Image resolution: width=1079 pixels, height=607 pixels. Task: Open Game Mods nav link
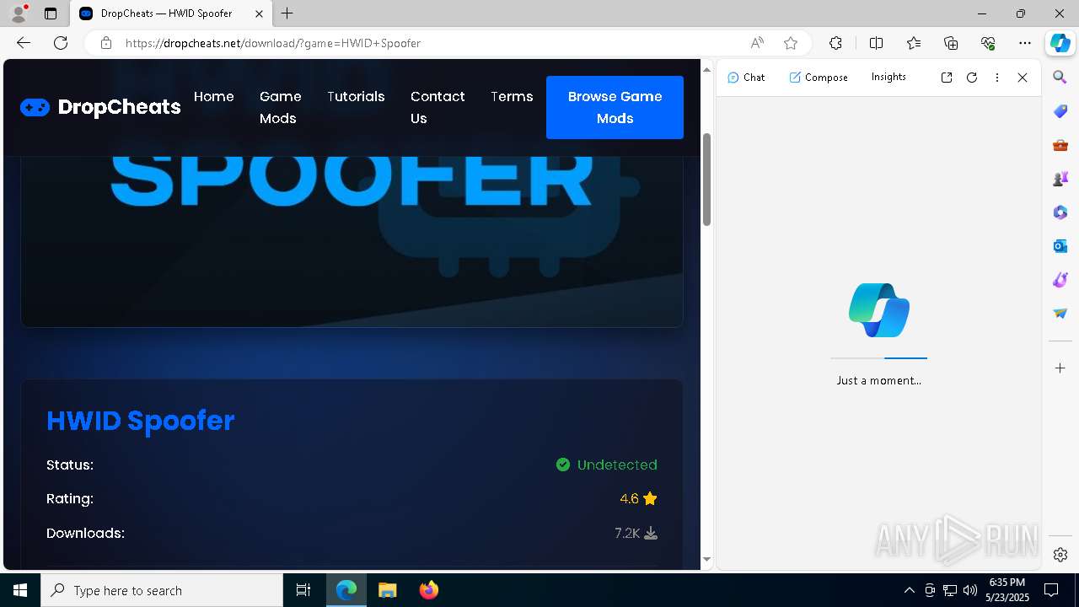[281, 108]
